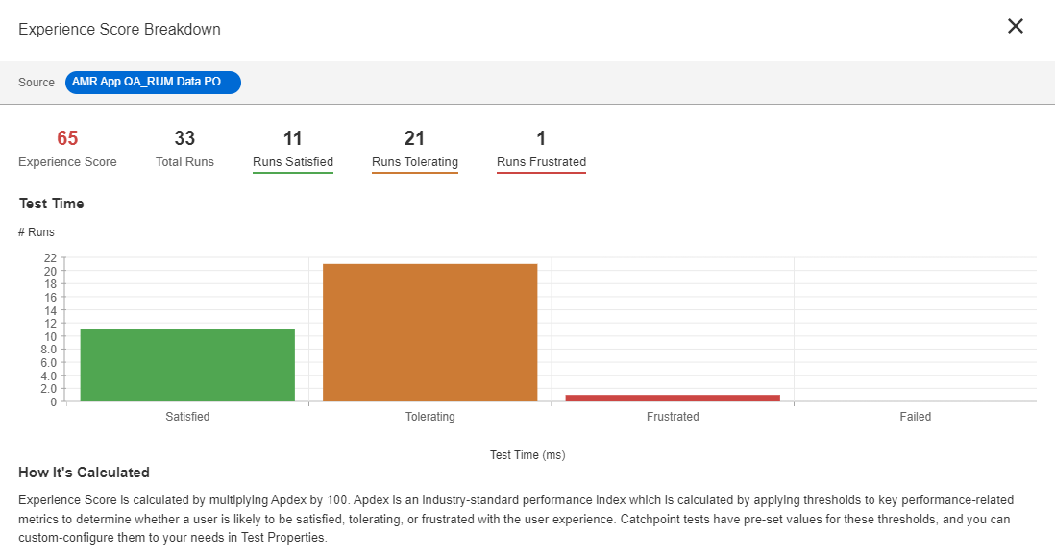
Task: Click the How It's Calculated heading
Action: pyautogui.click(x=85, y=473)
